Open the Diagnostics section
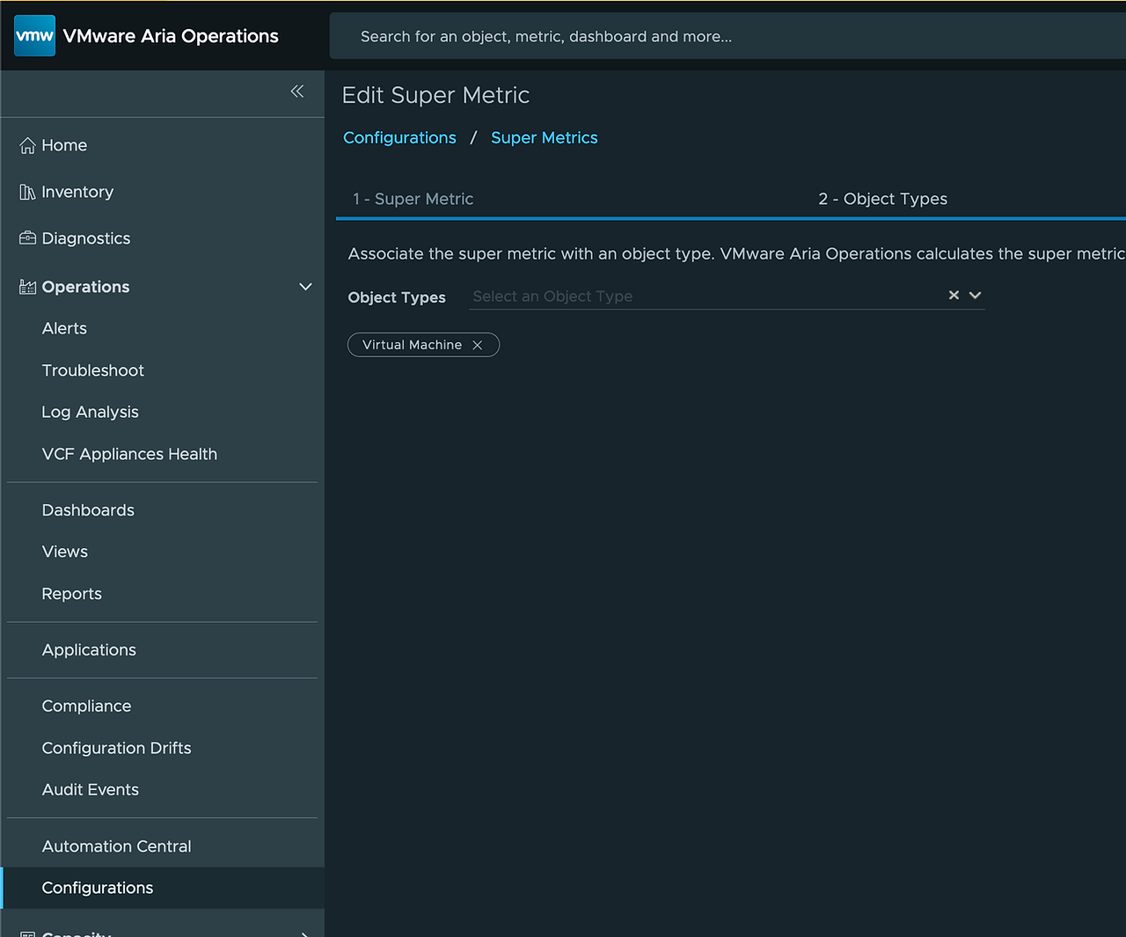Screen dimensions: 1126x937 pos(86,238)
